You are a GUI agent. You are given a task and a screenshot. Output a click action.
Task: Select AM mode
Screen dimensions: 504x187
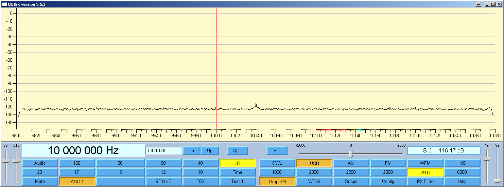pos(351,163)
